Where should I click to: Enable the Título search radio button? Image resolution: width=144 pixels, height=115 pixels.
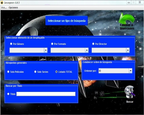8,94
